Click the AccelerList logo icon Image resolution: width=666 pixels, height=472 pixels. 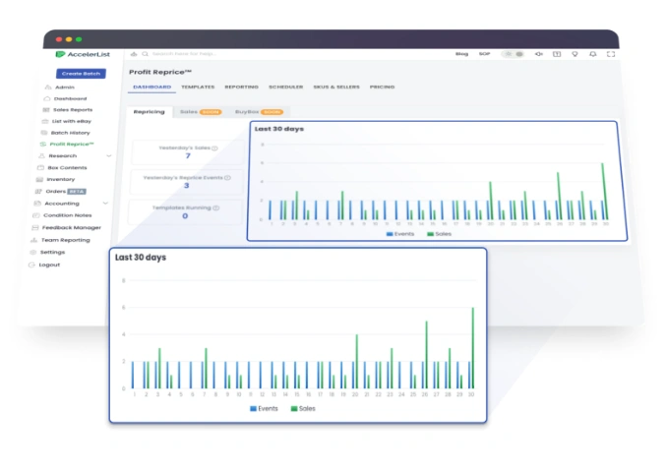pyautogui.click(x=60, y=54)
